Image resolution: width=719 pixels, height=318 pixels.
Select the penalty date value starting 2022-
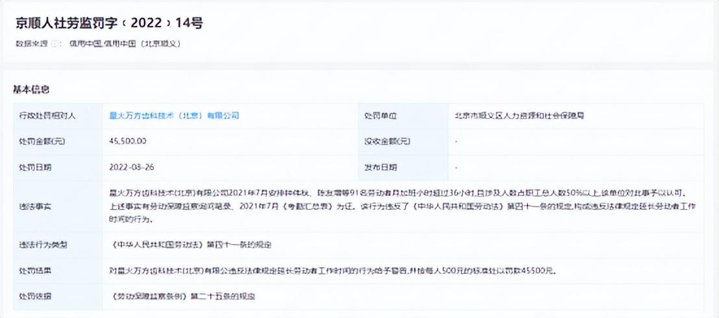tap(132, 167)
